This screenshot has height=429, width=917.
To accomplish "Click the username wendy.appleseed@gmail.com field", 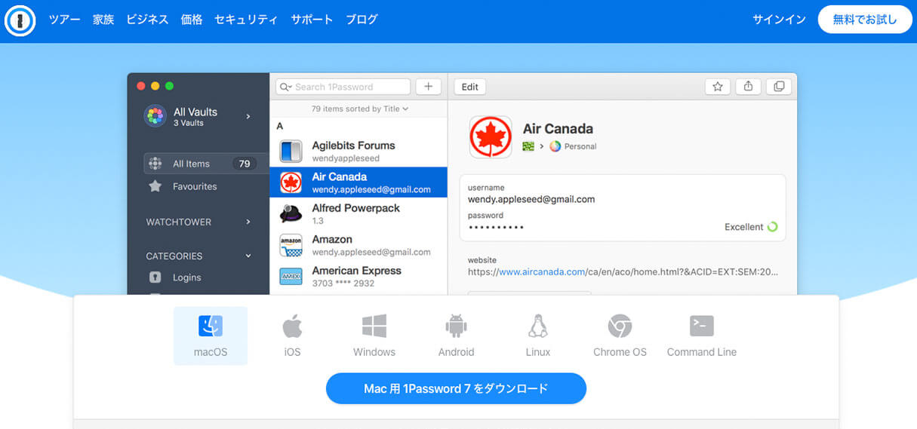I will (x=531, y=200).
